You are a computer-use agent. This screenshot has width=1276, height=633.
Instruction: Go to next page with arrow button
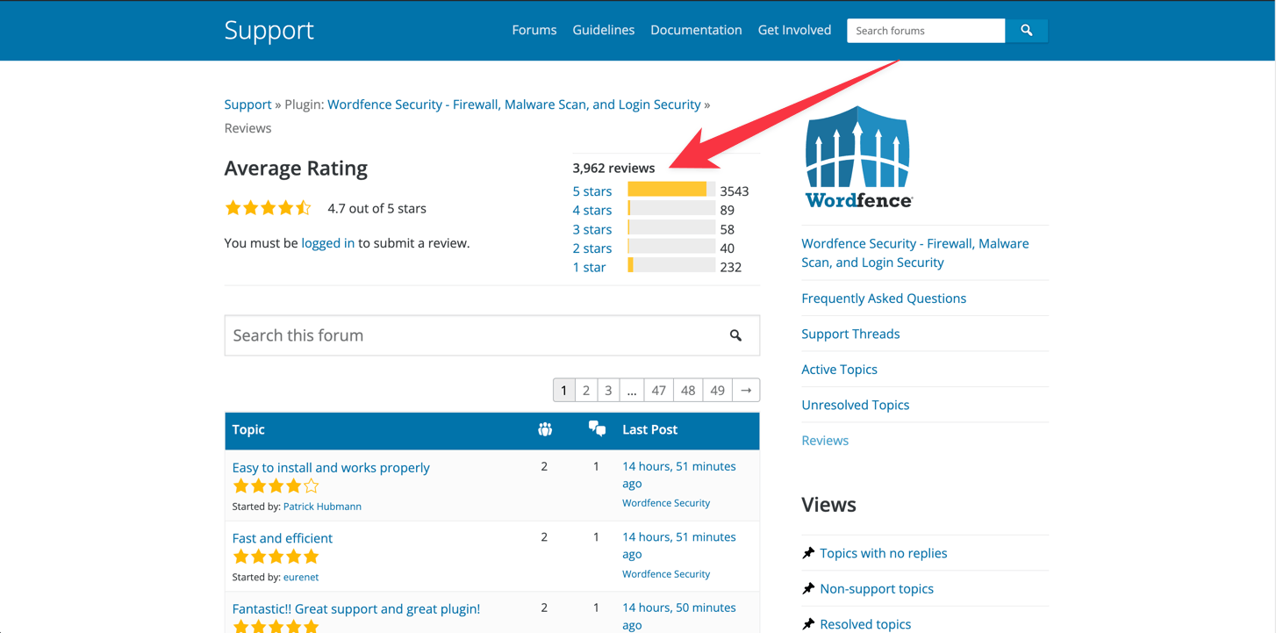(746, 391)
